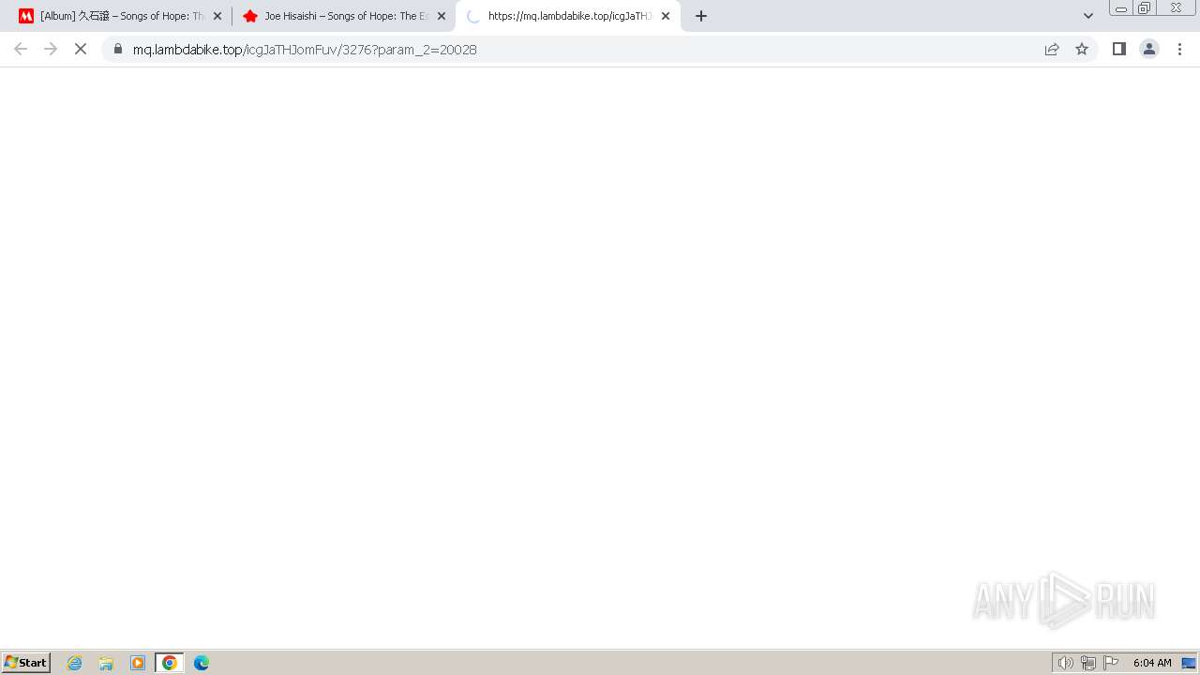Toggle the browser side panel

[1119, 49]
